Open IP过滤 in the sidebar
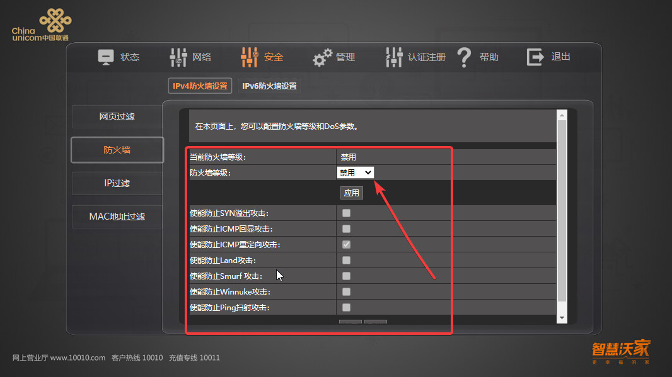Image resolution: width=672 pixels, height=377 pixels. (117, 183)
